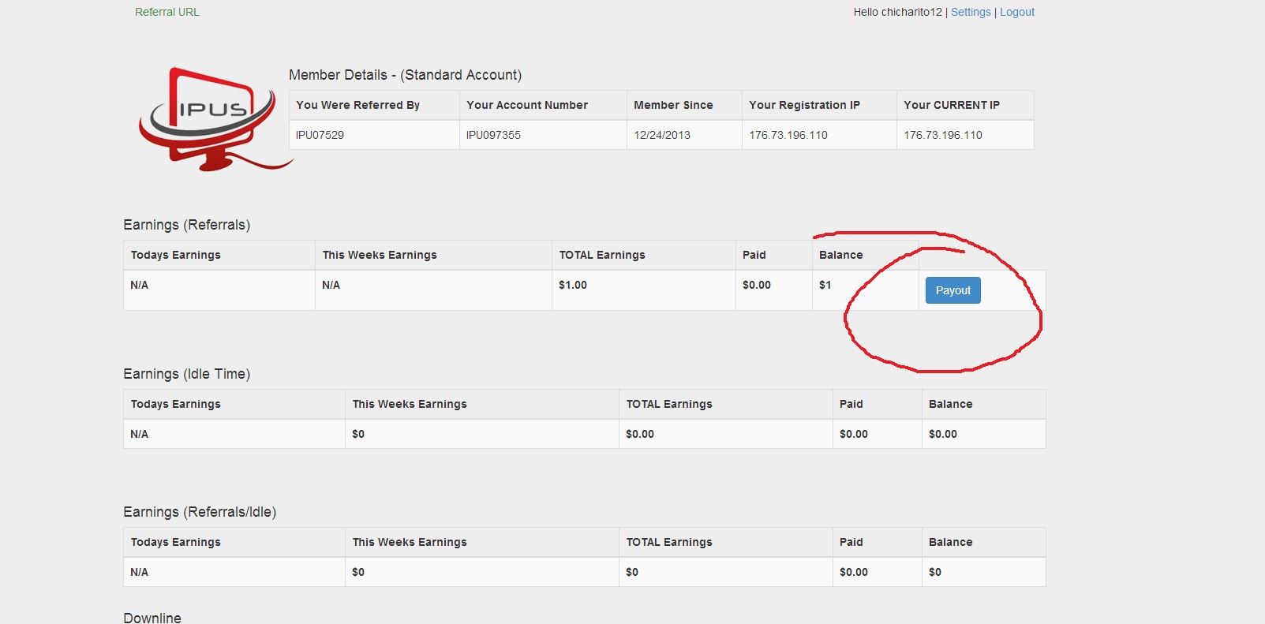
Task: Click the Logout link
Action: click(1017, 12)
